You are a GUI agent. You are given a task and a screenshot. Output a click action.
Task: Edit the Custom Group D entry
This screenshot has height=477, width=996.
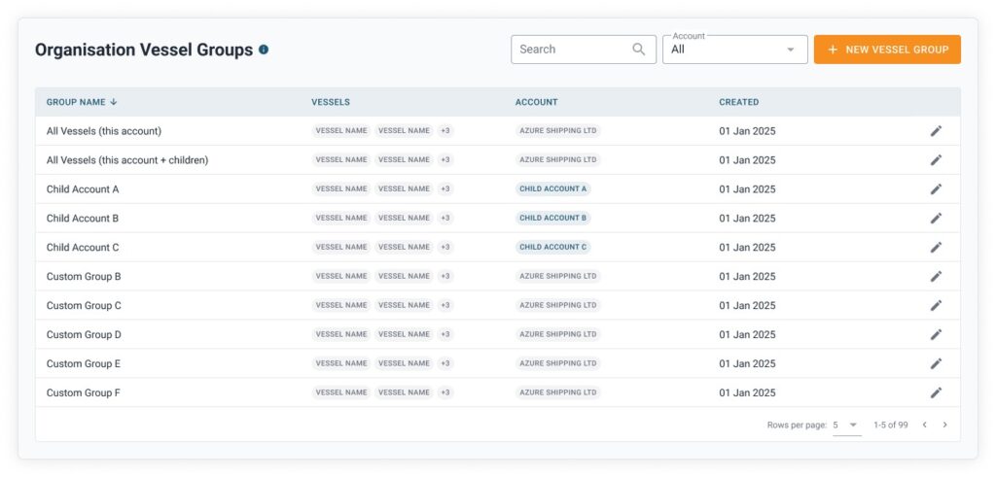(936, 335)
